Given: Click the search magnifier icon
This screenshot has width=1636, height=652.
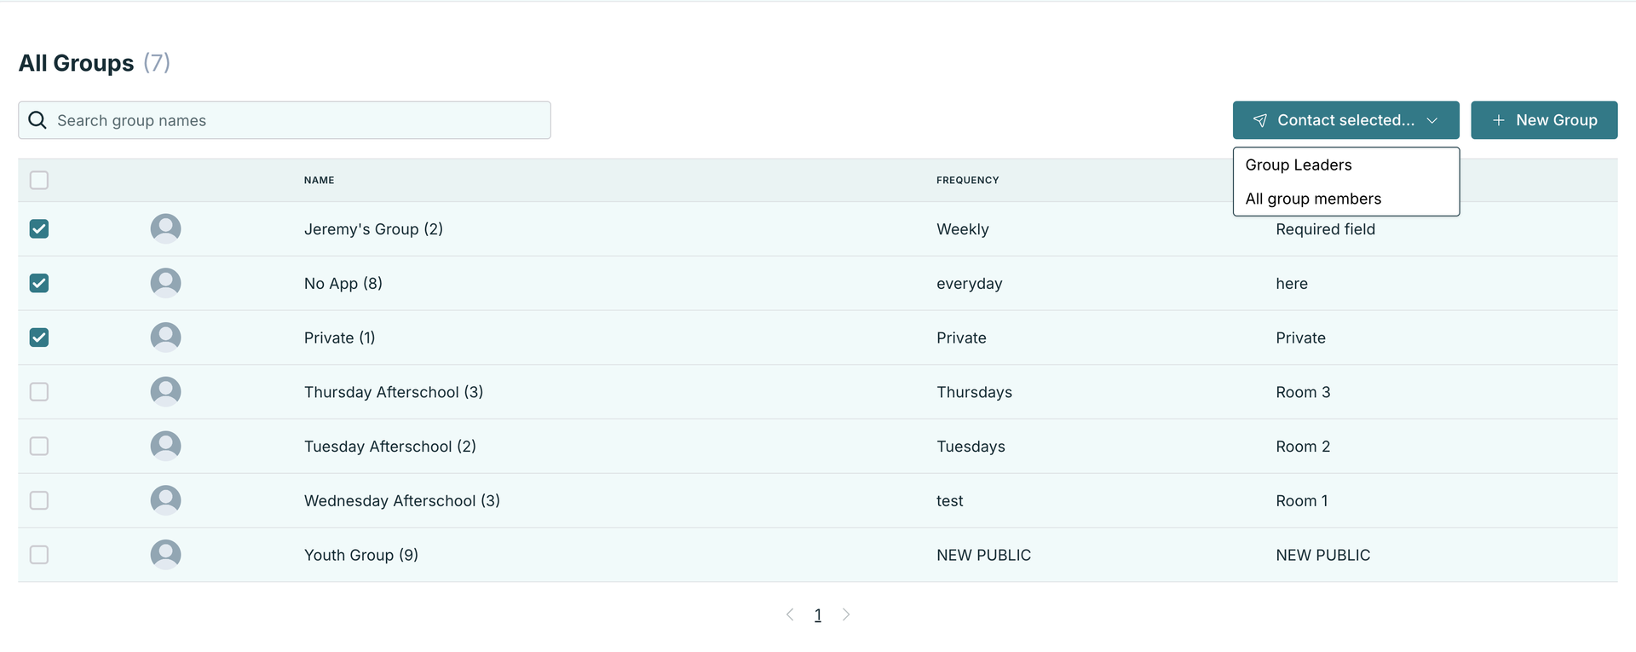Looking at the screenshot, I should click(37, 120).
